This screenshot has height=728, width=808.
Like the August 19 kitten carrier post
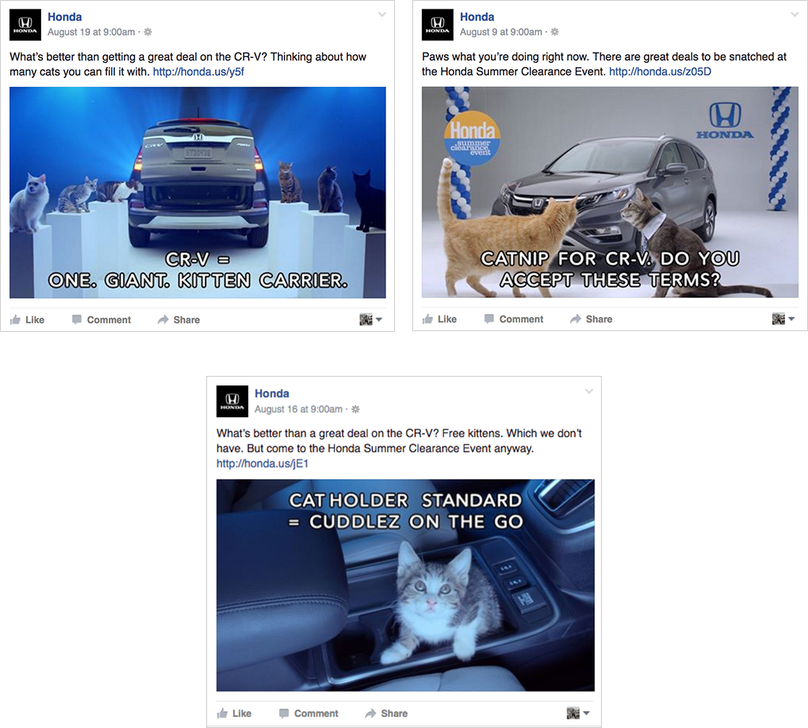pyautogui.click(x=27, y=320)
